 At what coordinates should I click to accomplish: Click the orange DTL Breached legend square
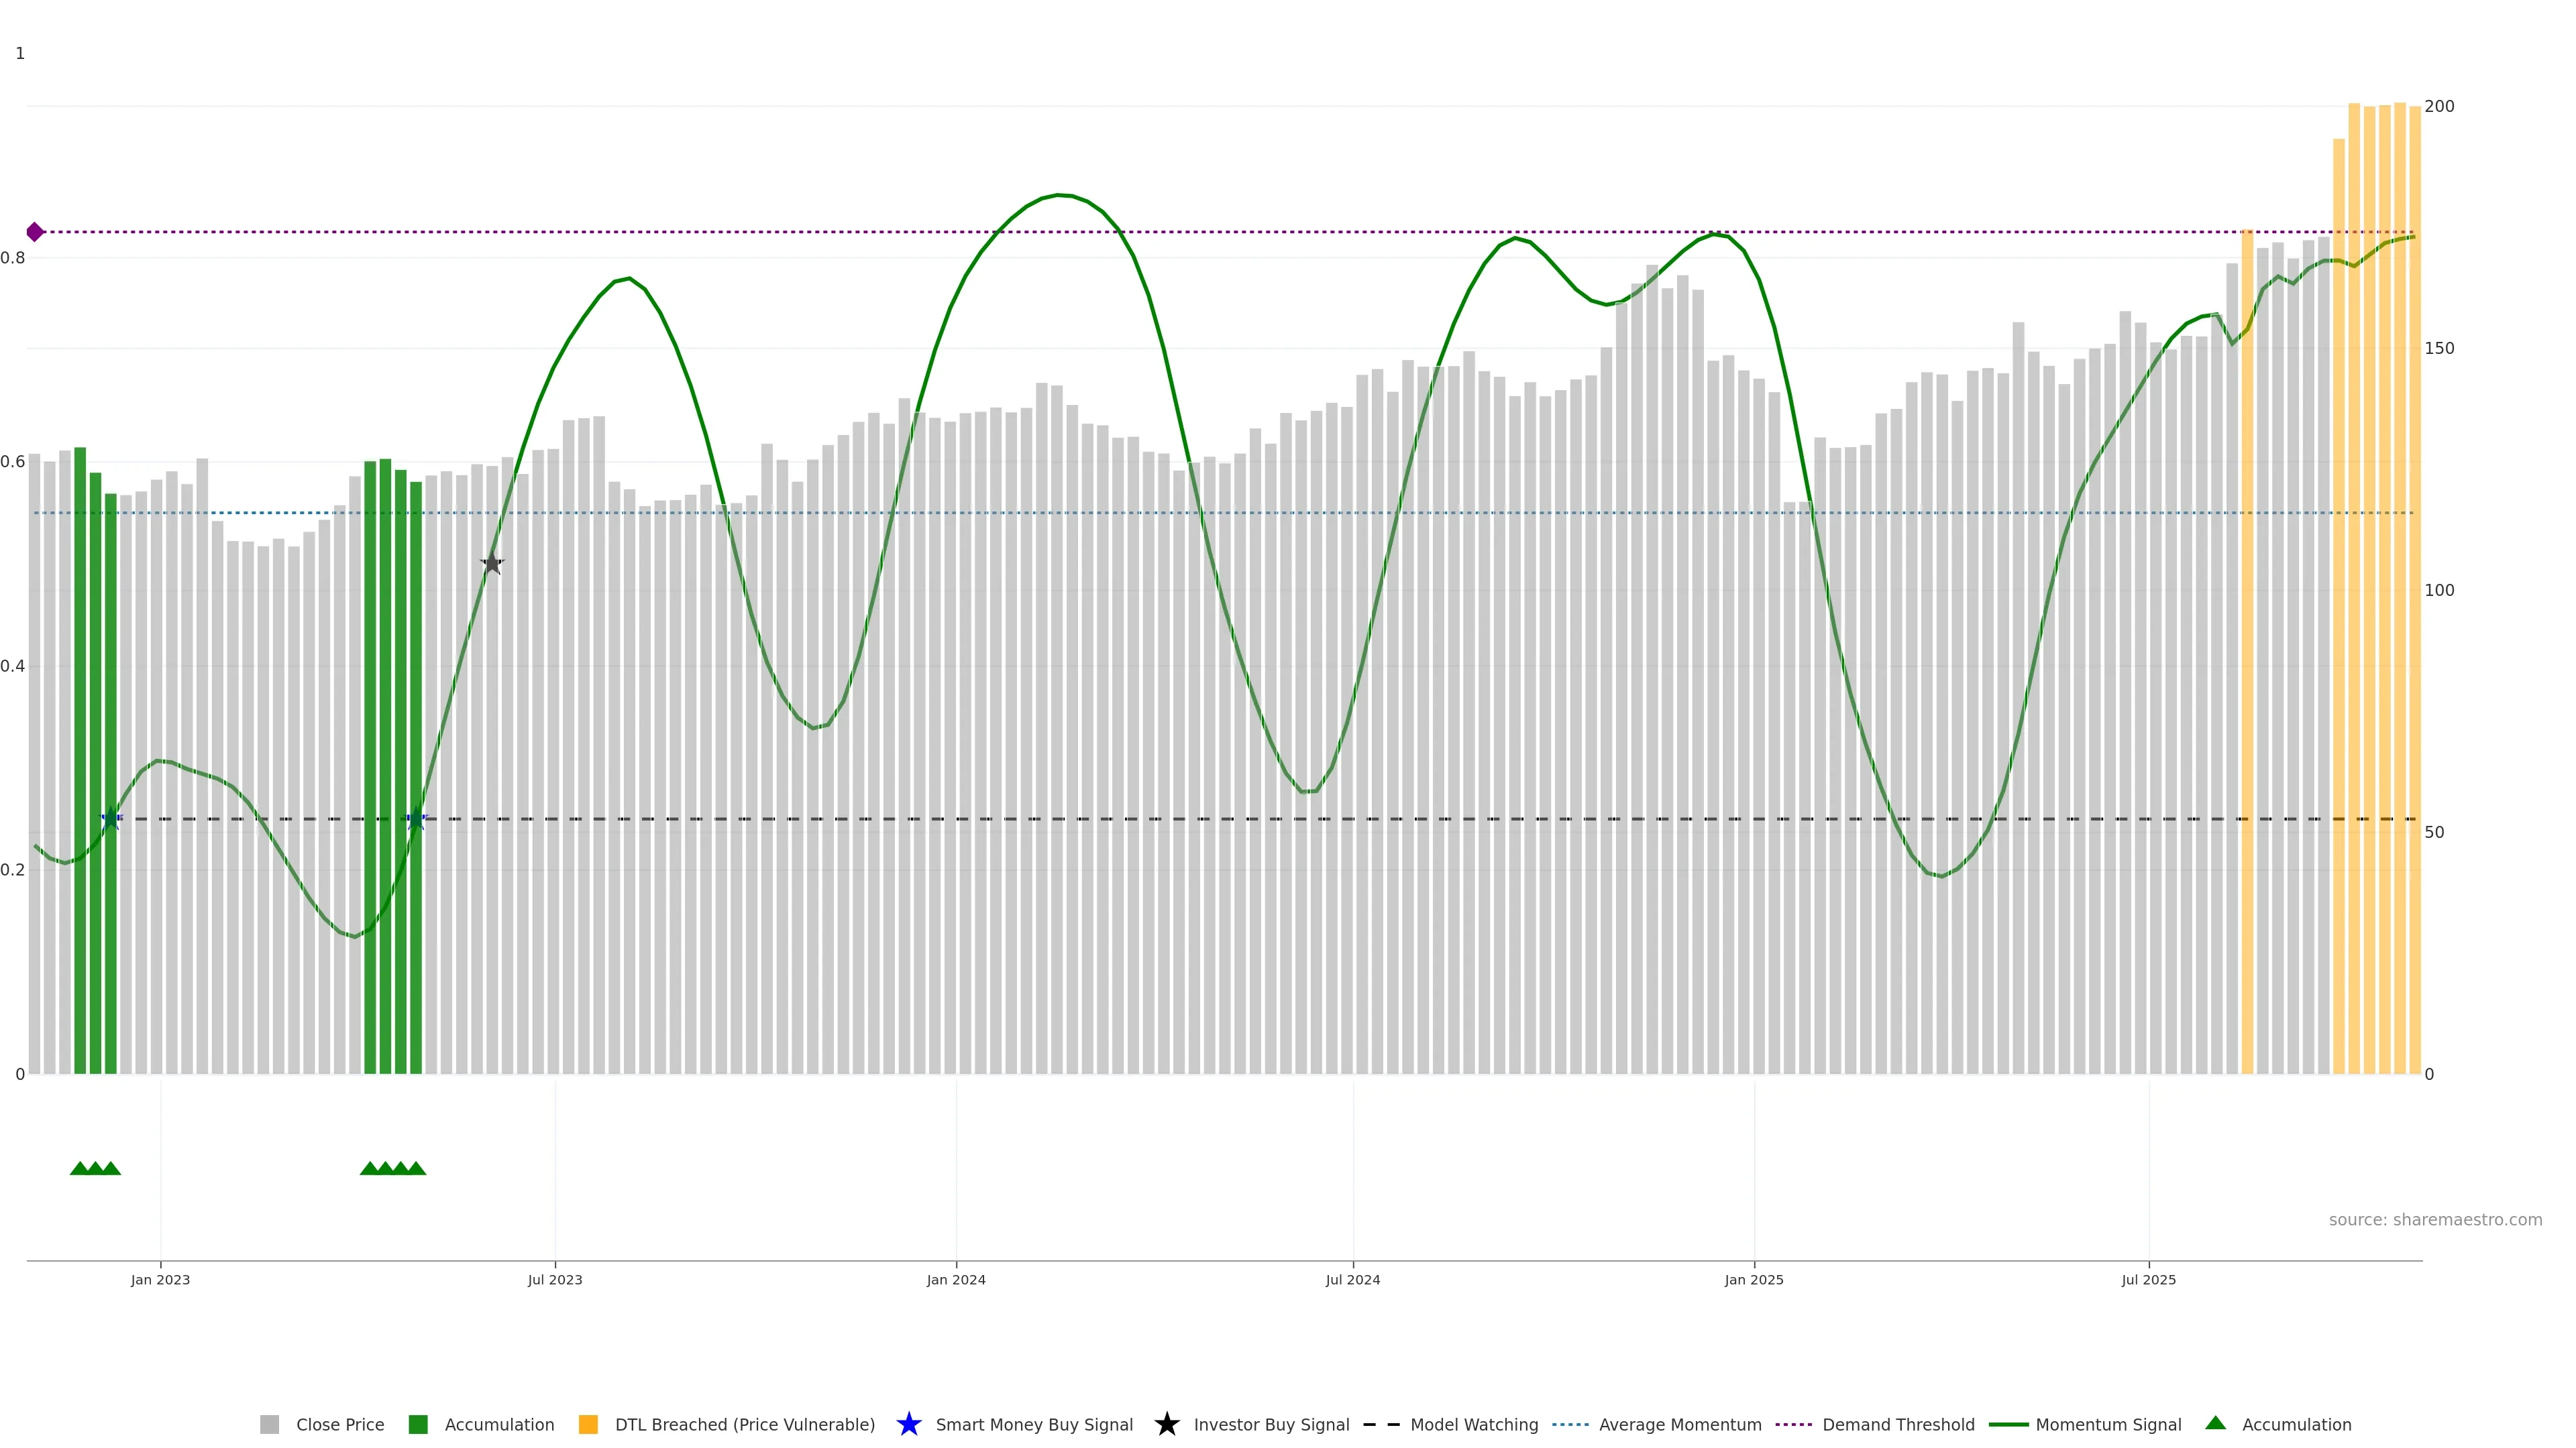588,1424
